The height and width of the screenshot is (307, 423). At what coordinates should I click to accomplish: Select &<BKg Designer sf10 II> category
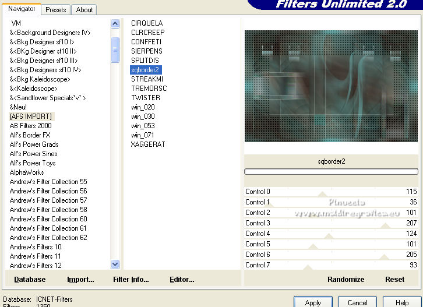43,51
